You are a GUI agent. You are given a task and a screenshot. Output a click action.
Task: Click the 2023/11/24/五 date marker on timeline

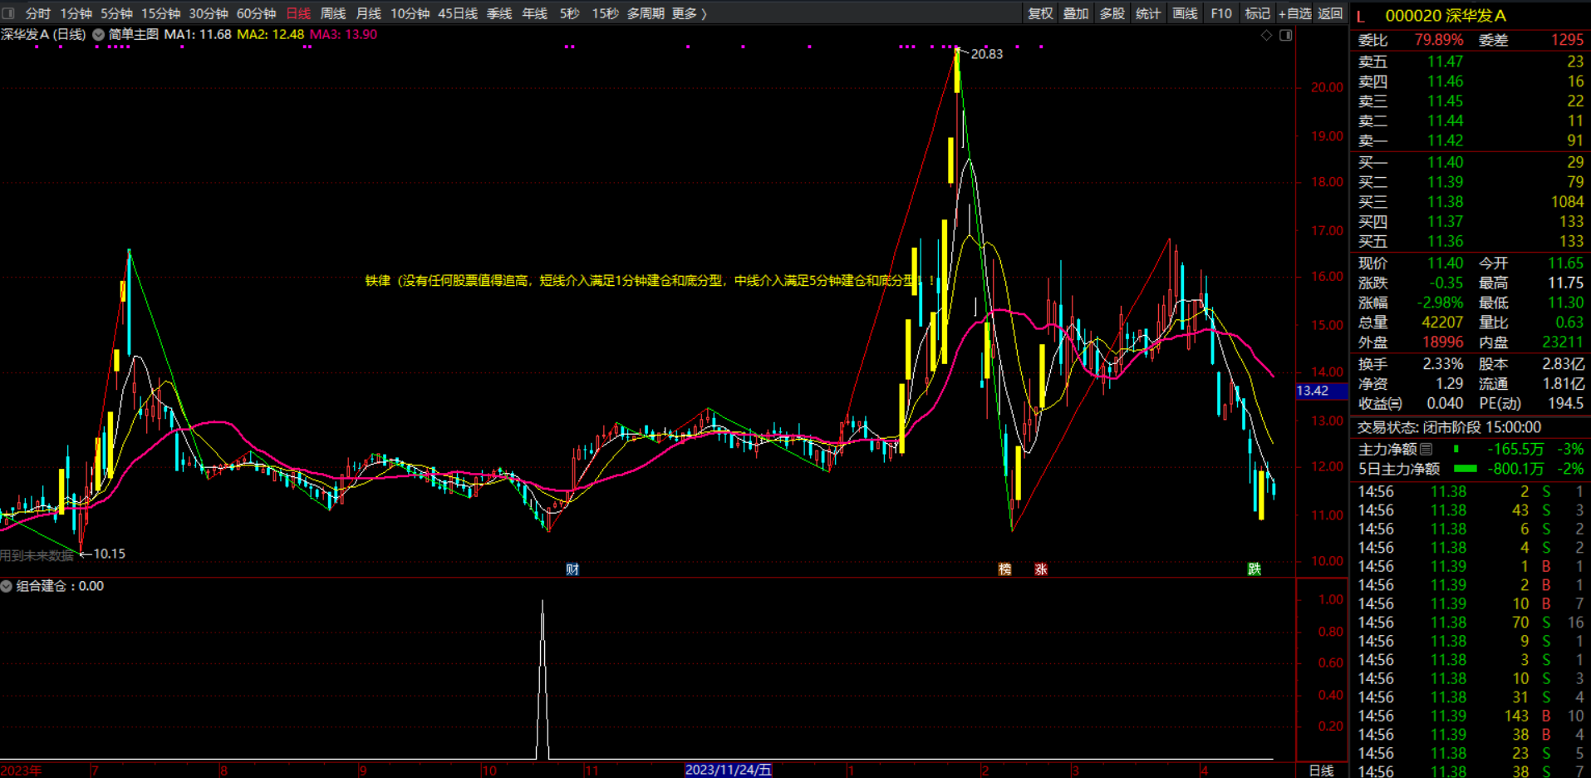(x=729, y=770)
